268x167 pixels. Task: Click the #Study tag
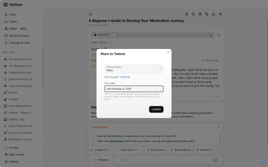(103, 42)
